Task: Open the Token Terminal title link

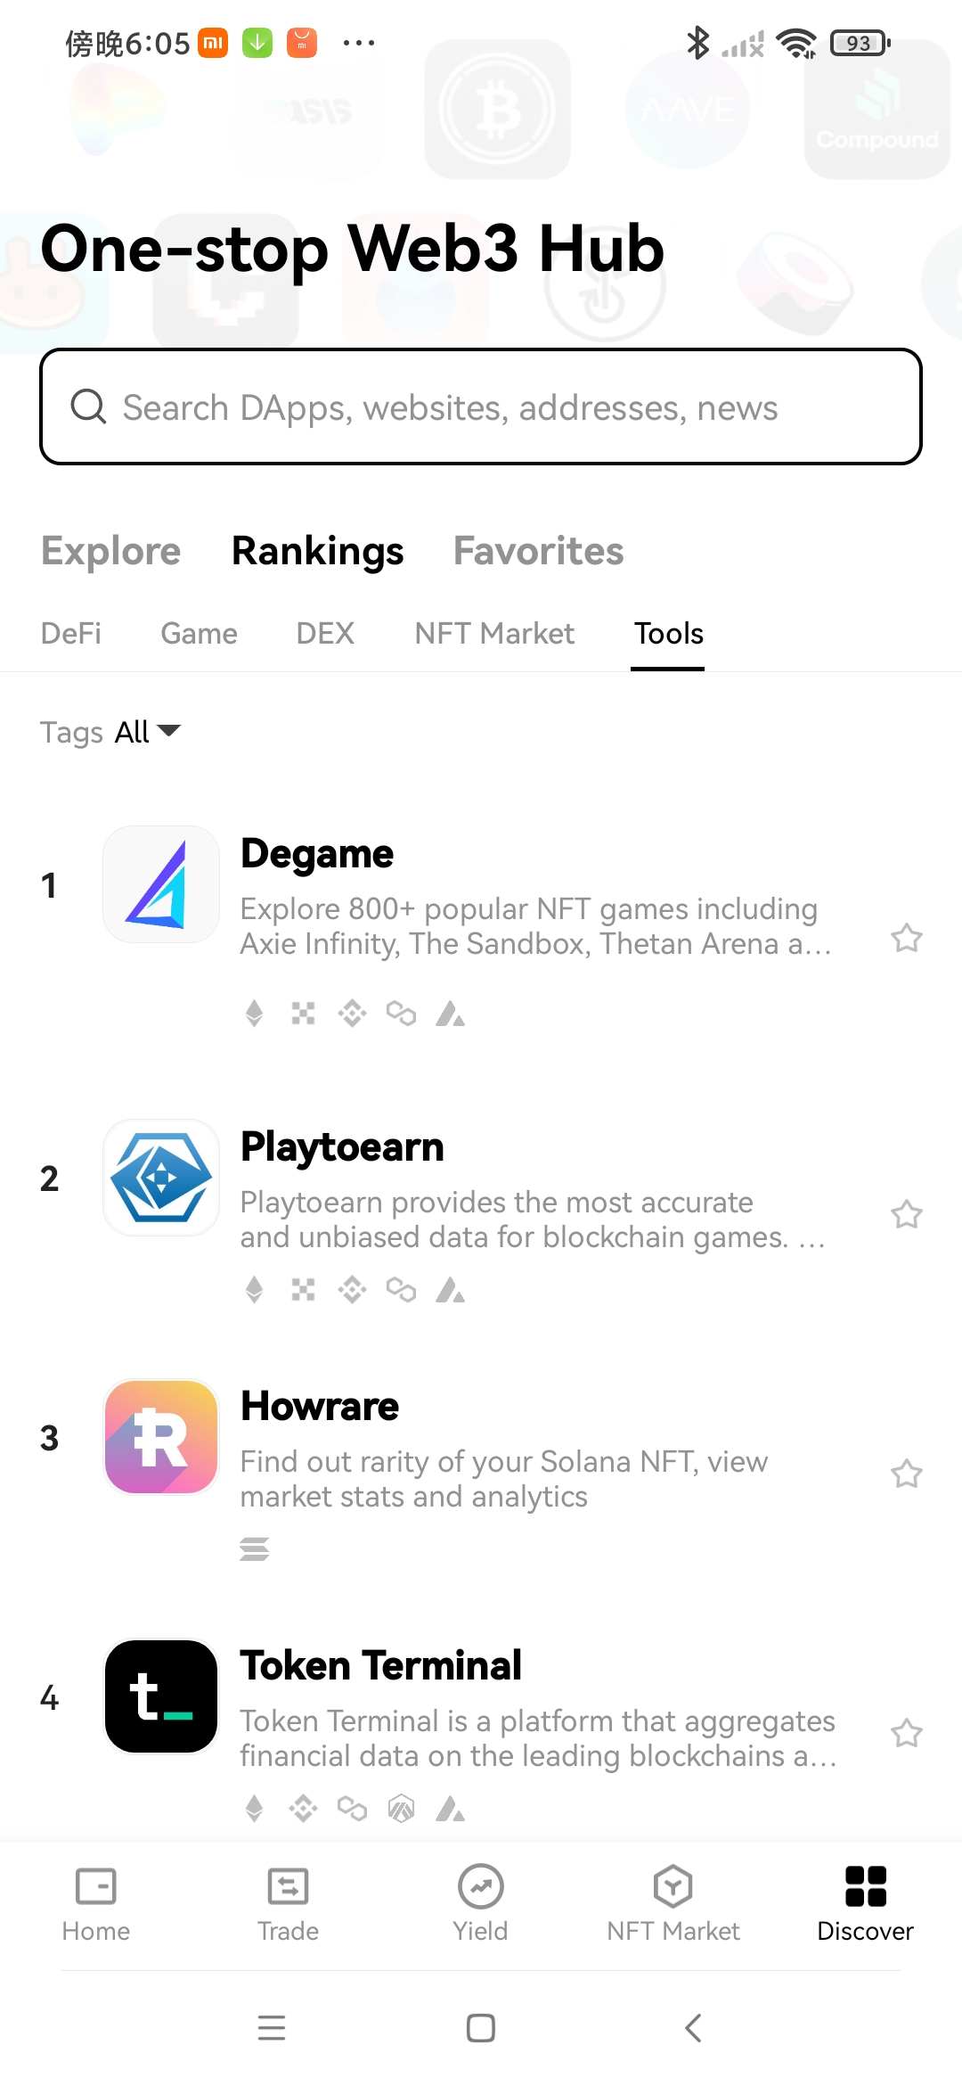Action: point(381,1665)
